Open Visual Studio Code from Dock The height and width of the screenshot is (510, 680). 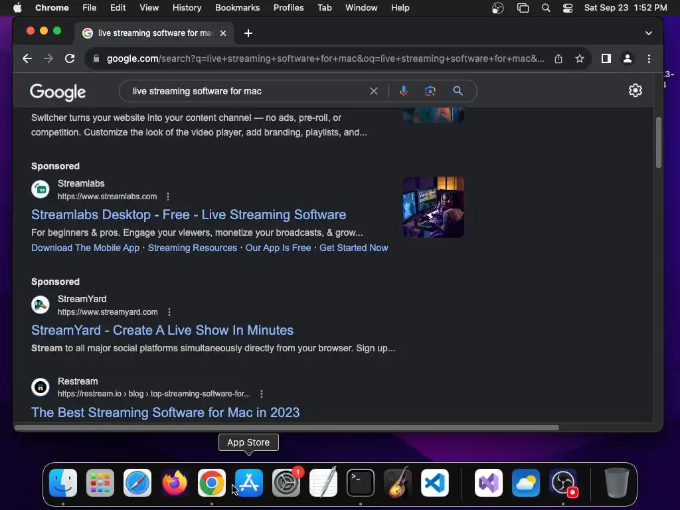coord(435,483)
